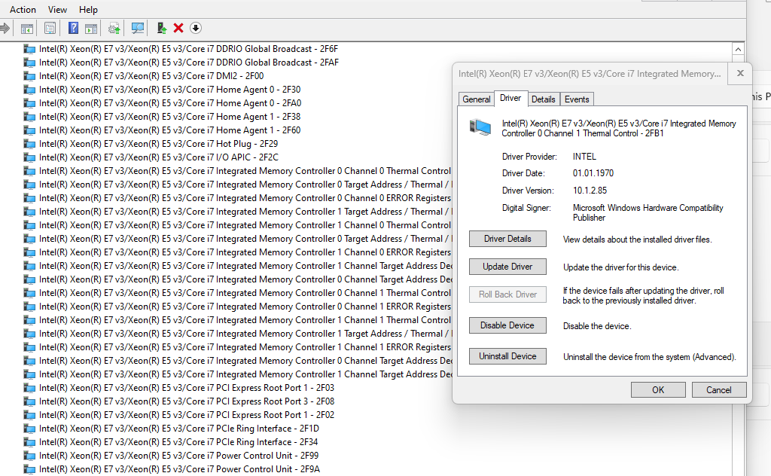Switch to the General tab
Screen dimensions: 771x476
[x=476, y=99]
